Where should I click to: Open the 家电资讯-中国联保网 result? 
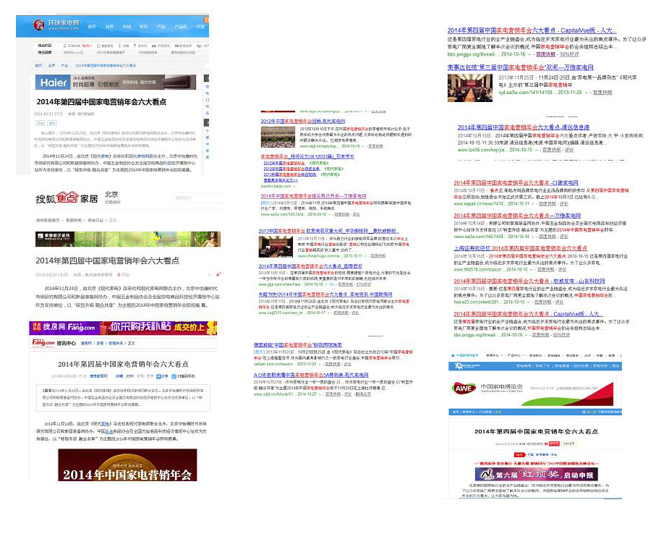click(325, 294)
